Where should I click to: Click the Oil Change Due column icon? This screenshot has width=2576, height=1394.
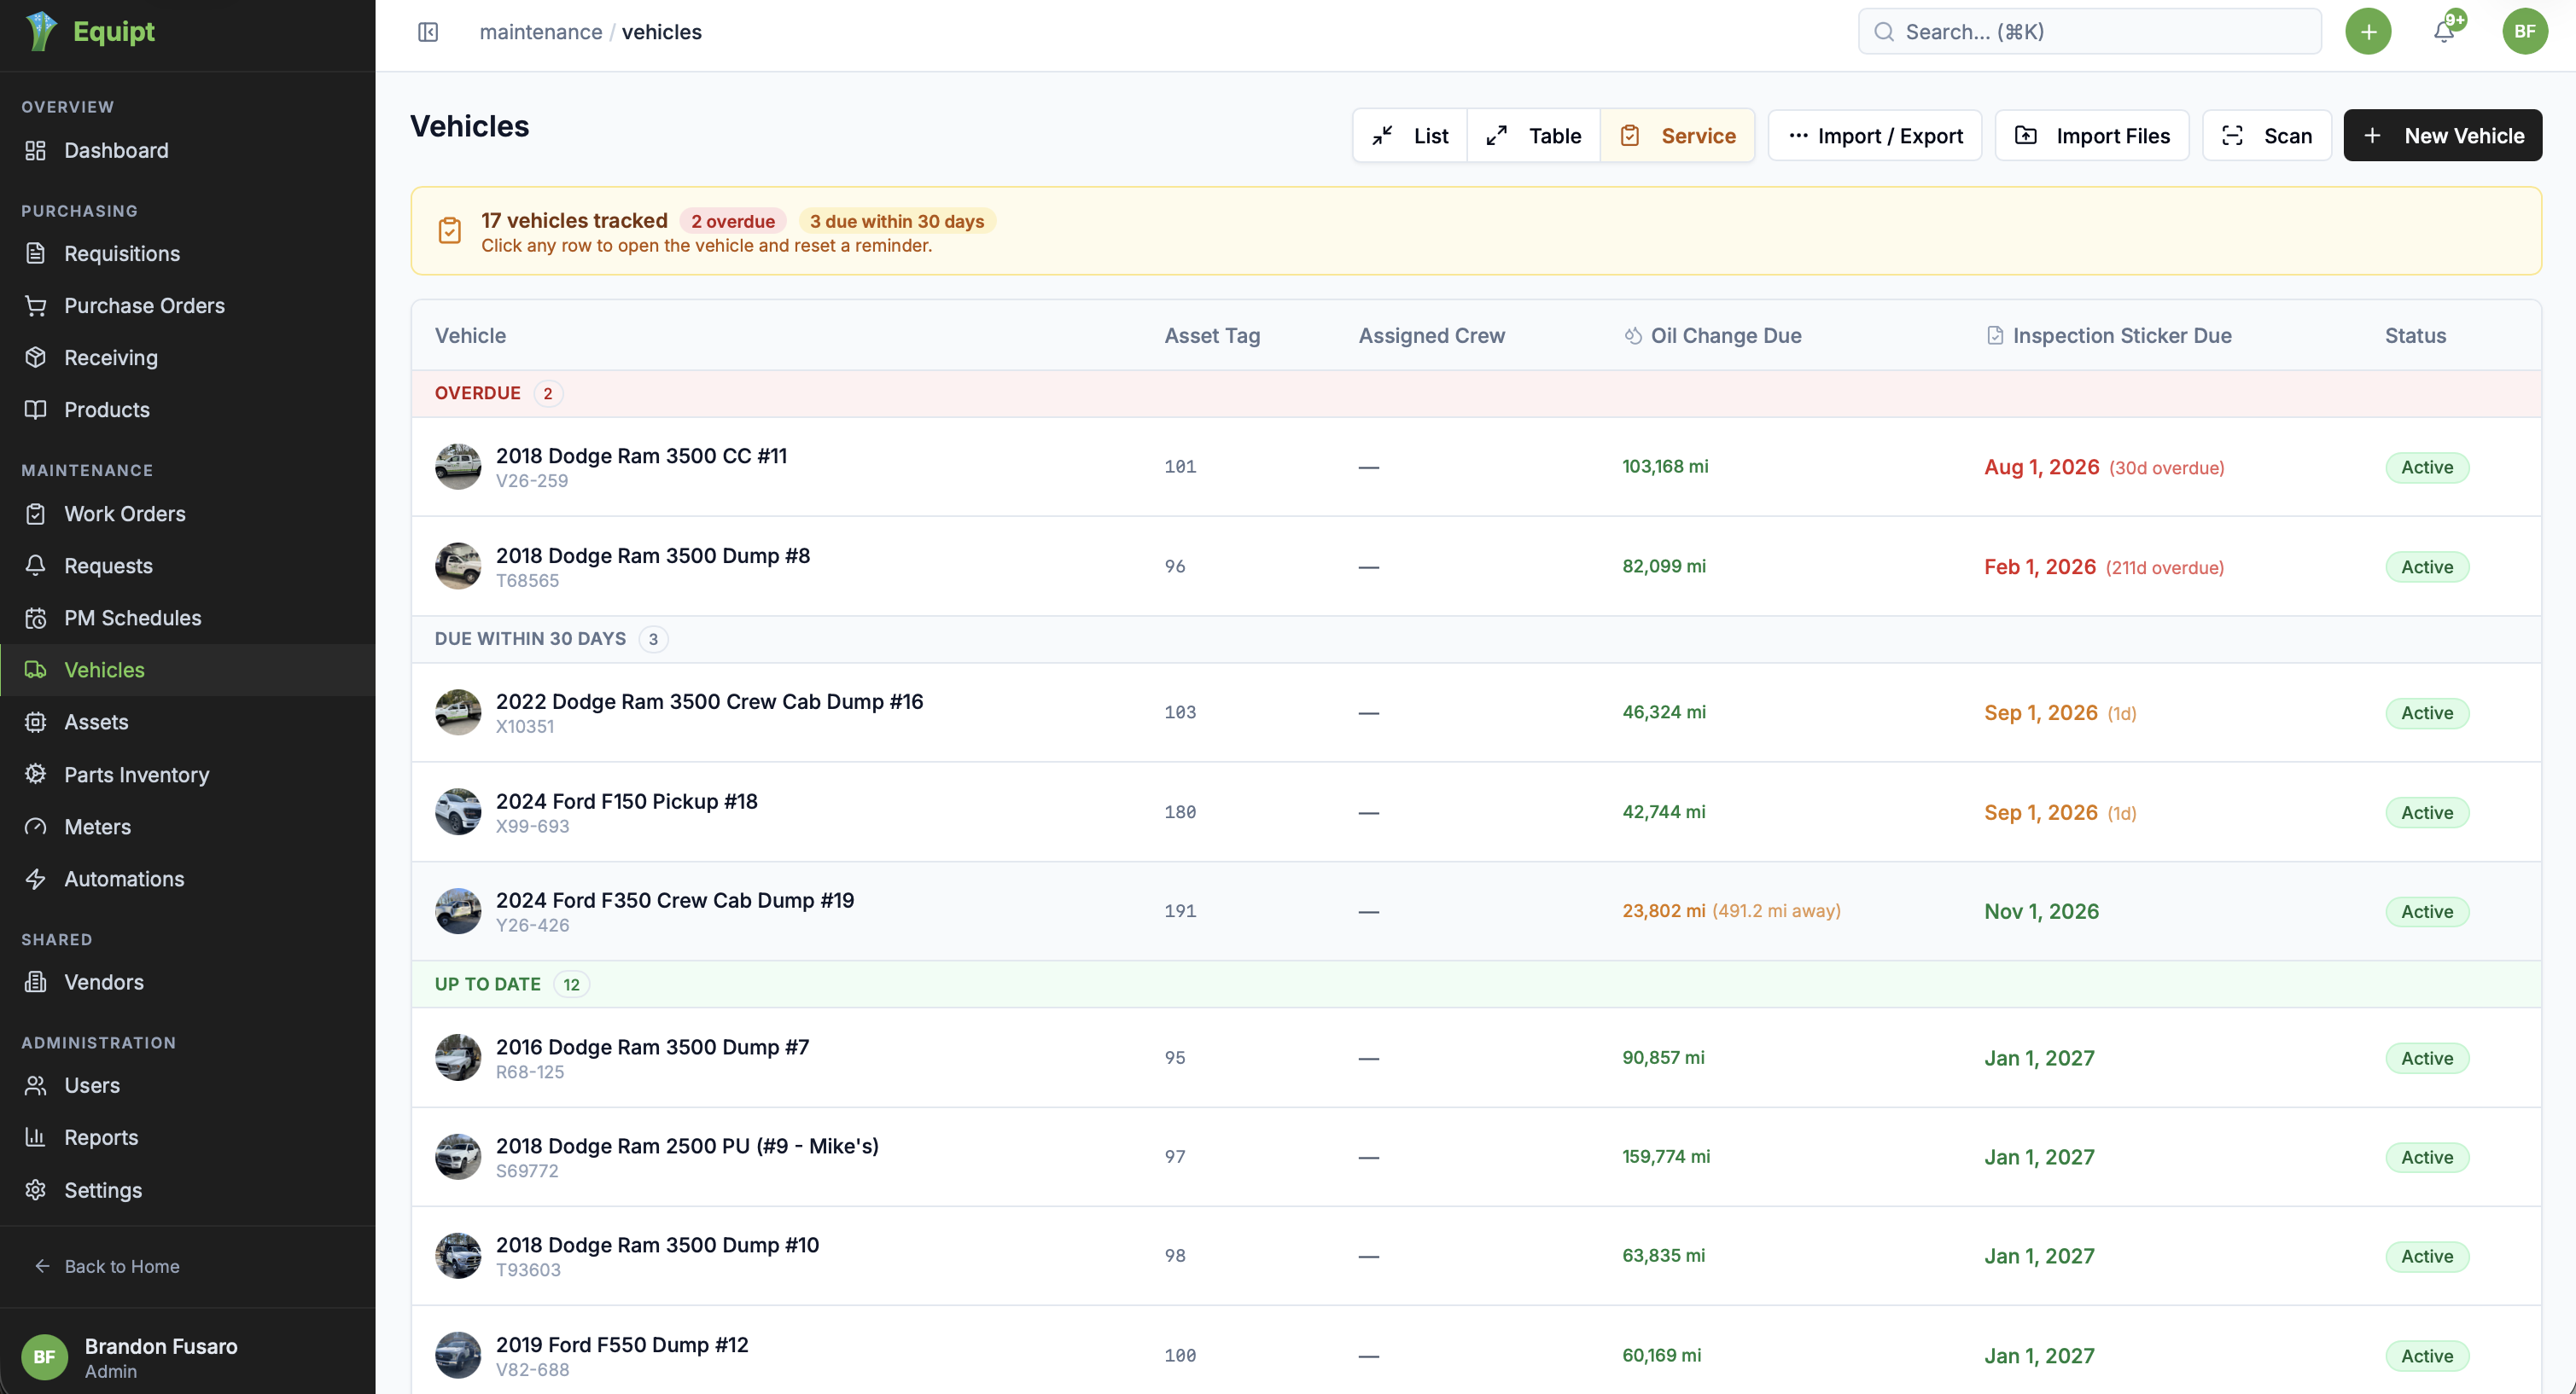(x=1633, y=336)
